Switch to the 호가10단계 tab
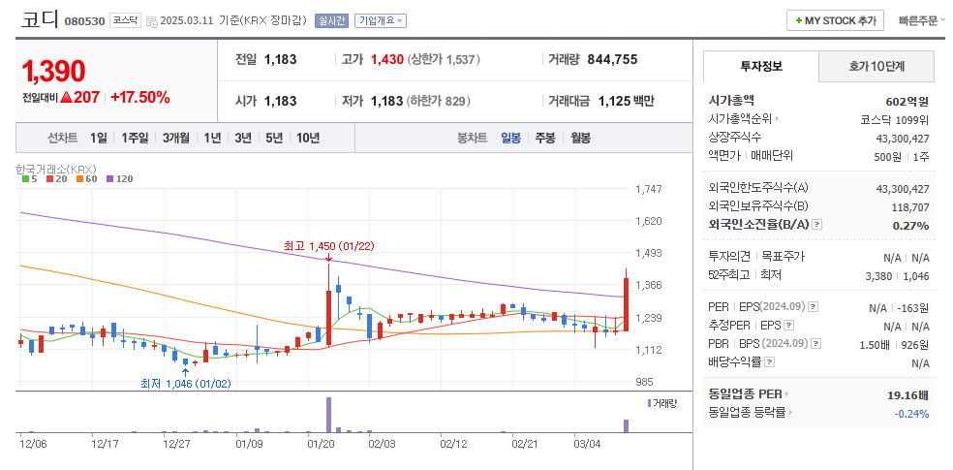The width and height of the screenshot is (953, 470). 876,66
